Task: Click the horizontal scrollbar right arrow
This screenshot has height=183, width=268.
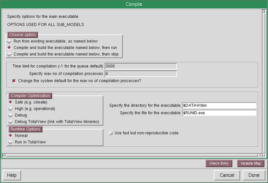Action: click(260, 155)
